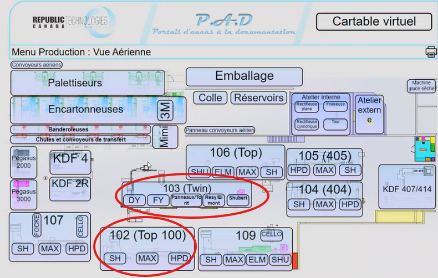
Task: Open the Cartable virtuel button
Action: point(374,22)
